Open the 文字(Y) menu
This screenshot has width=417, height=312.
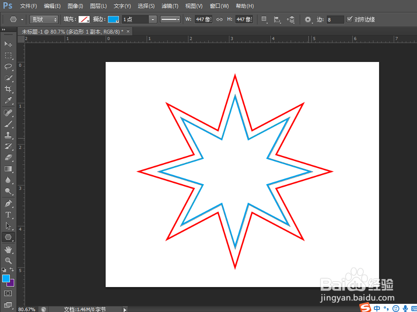click(122, 6)
